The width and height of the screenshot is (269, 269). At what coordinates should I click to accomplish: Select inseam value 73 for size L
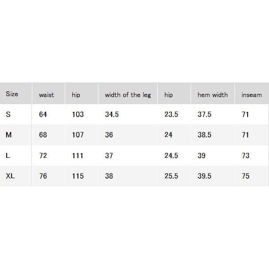(x=246, y=156)
